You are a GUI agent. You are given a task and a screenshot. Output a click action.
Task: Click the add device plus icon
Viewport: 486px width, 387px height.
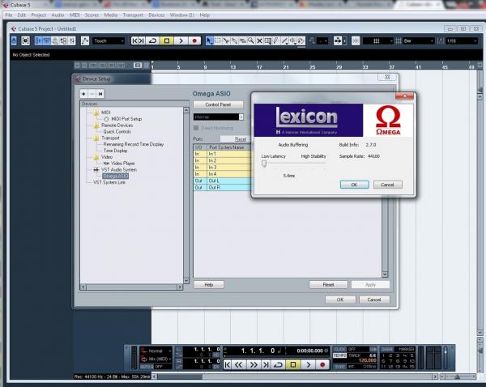pos(84,95)
